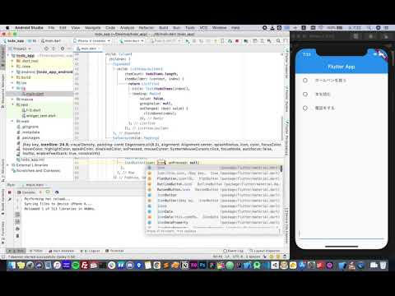Viewport: 395px width, 296px height.
Task: Click the red Stop button in main toolbar
Action: tap(237, 41)
